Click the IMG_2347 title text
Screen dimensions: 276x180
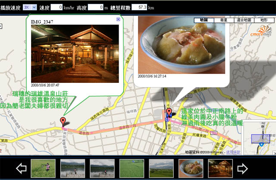tap(42, 22)
